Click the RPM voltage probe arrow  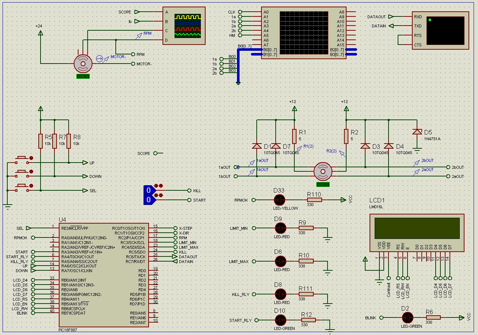(139, 35)
